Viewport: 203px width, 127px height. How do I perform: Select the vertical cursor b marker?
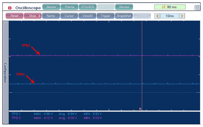pyautogui.click(x=140, y=109)
